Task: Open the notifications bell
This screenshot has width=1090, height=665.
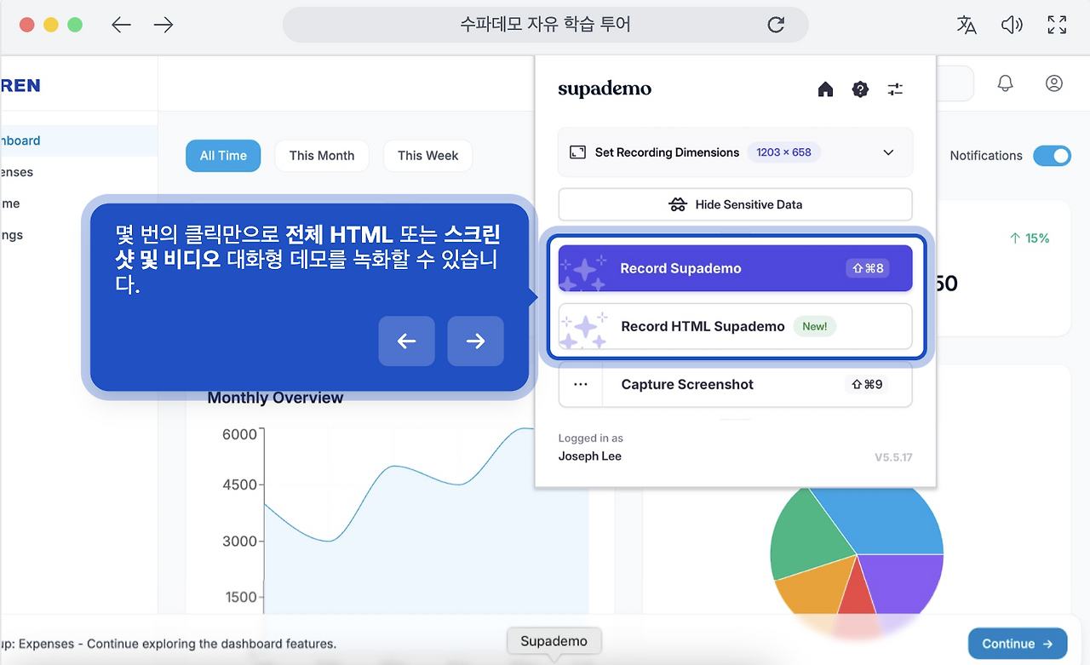Action: [1006, 83]
